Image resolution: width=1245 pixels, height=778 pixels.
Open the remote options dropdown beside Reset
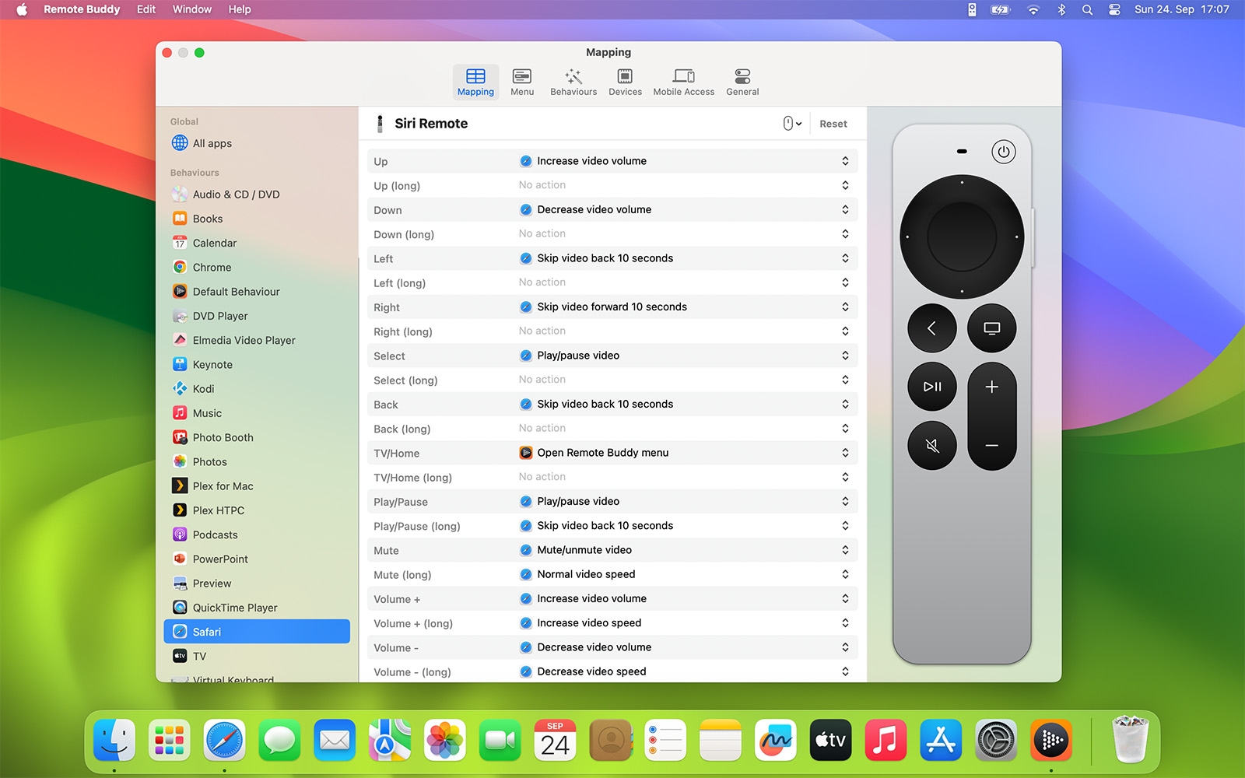792,124
